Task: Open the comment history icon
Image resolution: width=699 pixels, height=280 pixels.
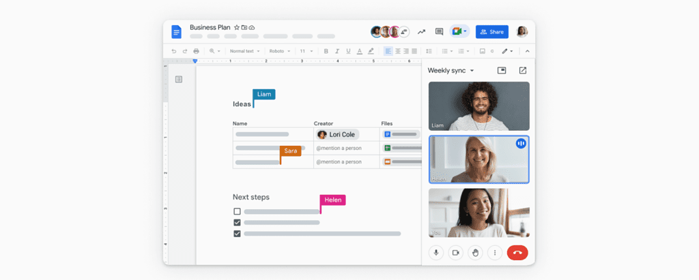Action: coord(439,31)
